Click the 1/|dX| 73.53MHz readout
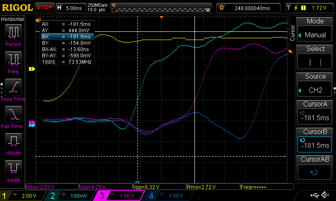Screen dimensions: 336x201 66,62
